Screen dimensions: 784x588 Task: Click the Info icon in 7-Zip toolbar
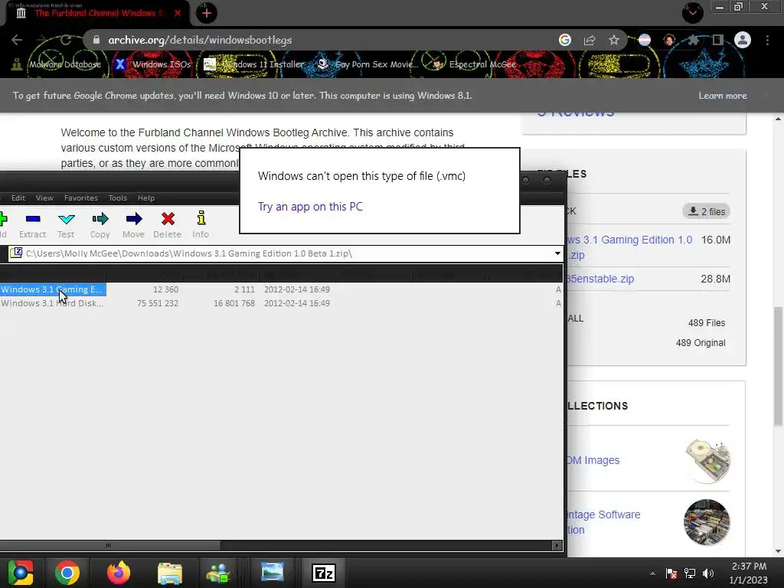(201, 218)
